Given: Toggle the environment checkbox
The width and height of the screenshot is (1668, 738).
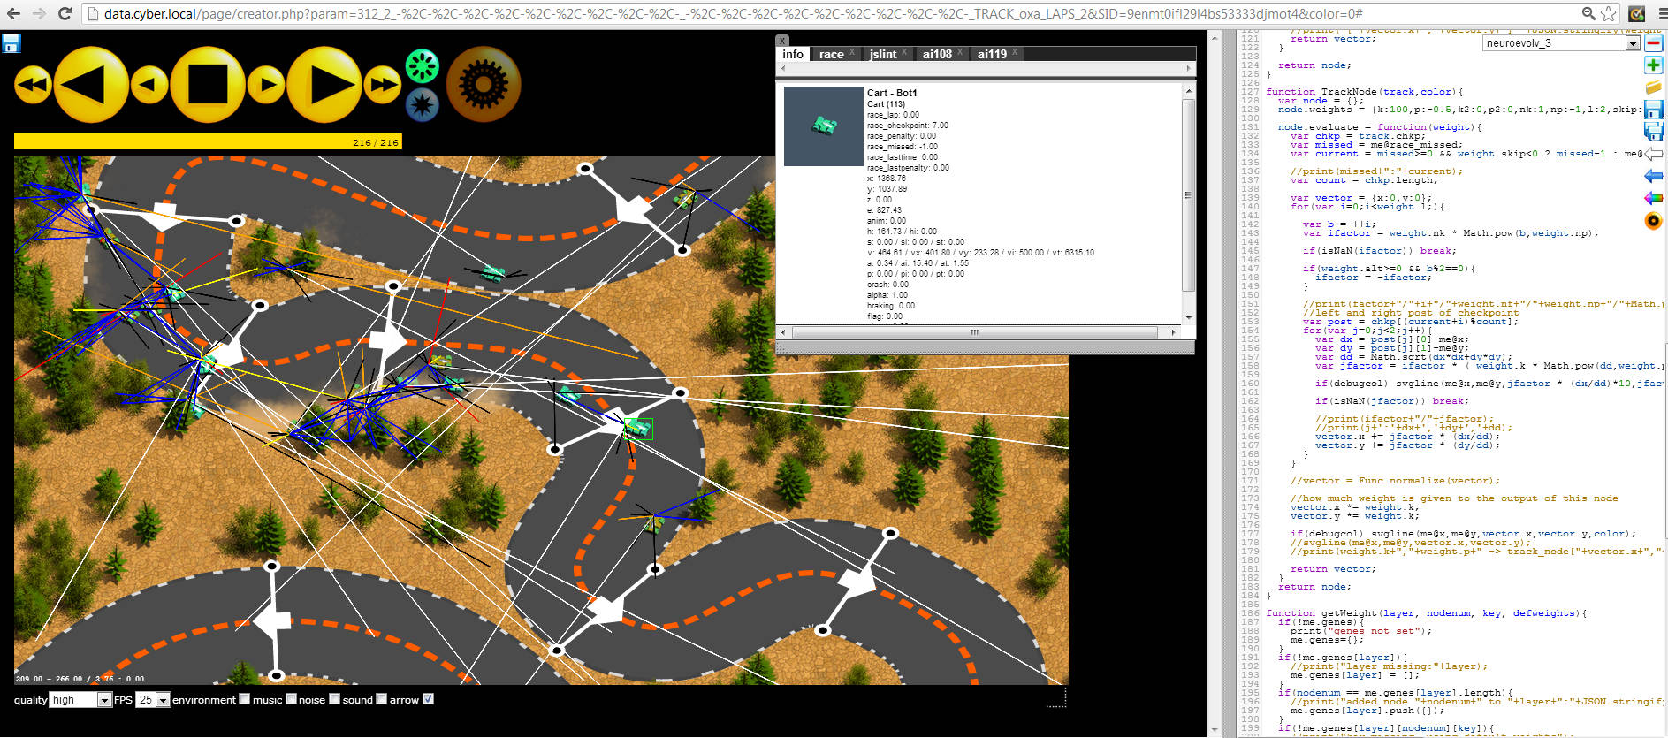Looking at the screenshot, I should click(x=245, y=699).
